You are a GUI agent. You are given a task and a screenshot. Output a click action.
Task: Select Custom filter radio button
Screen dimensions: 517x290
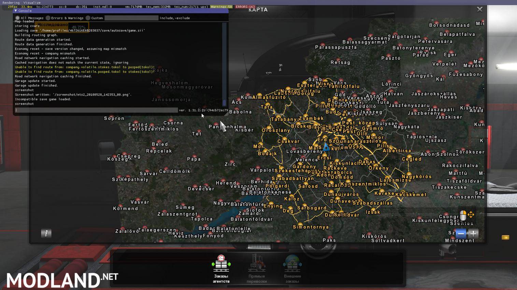pos(88,18)
